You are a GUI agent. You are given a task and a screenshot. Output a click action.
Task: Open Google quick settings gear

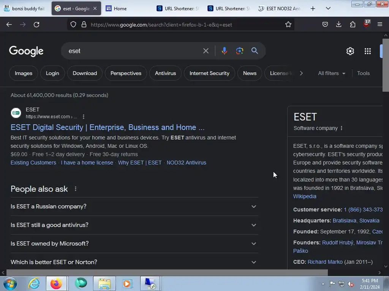350,51
